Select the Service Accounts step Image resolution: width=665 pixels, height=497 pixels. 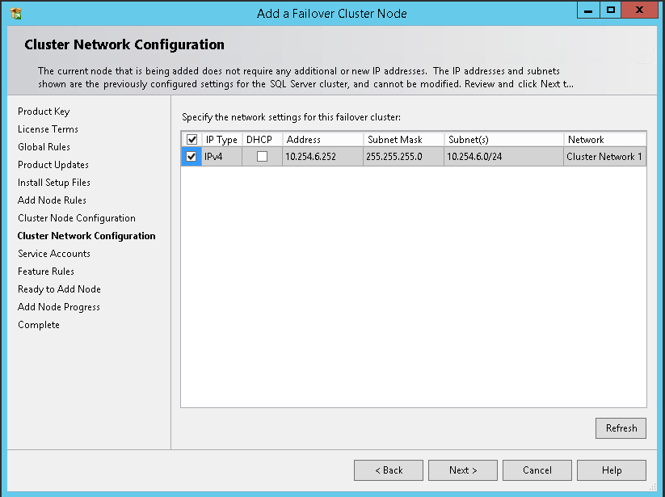tap(54, 254)
